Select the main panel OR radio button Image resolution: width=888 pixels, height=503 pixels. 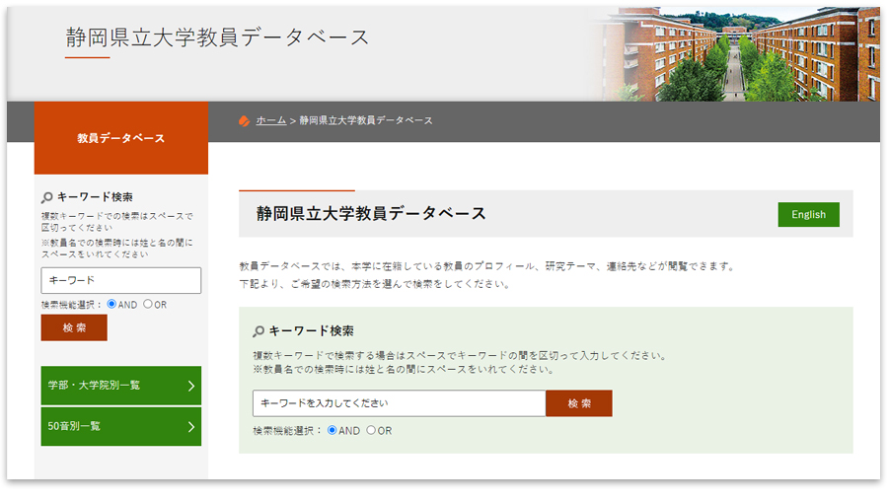point(371,431)
